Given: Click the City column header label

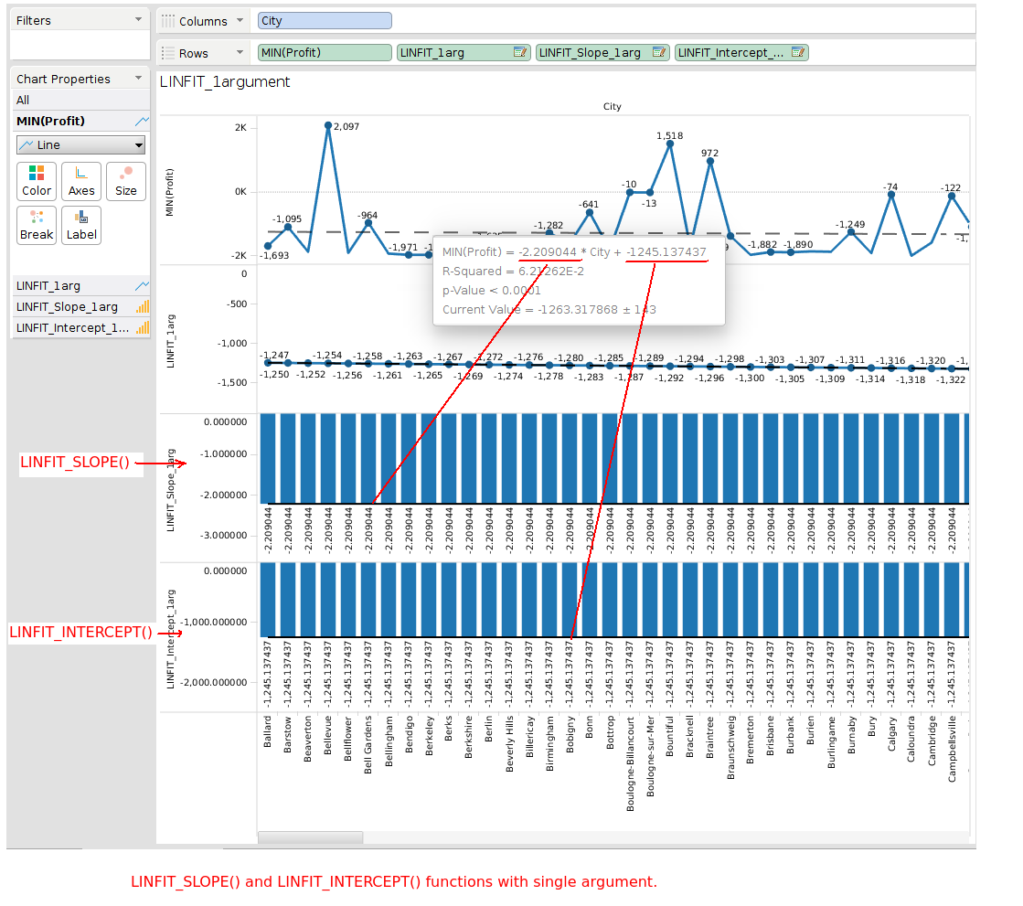Looking at the screenshot, I should click(x=612, y=106).
